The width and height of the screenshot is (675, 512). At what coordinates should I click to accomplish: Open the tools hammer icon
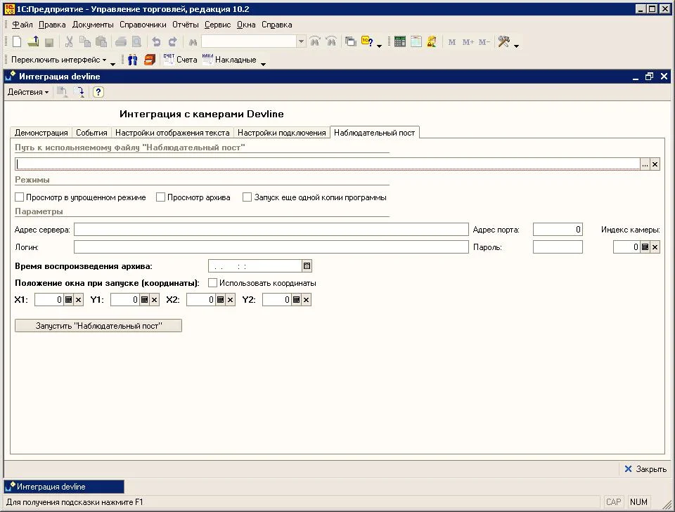click(x=503, y=41)
